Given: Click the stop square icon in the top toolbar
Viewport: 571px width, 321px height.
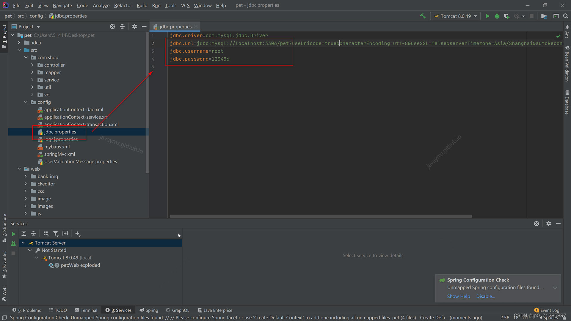Looking at the screenshot, I should [x=531, y=16].
